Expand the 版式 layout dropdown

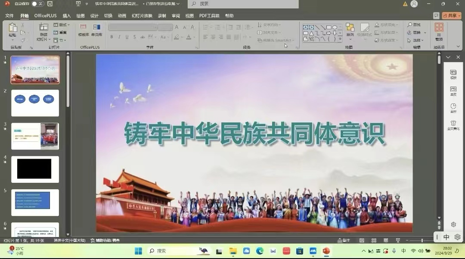coord(62,25)
